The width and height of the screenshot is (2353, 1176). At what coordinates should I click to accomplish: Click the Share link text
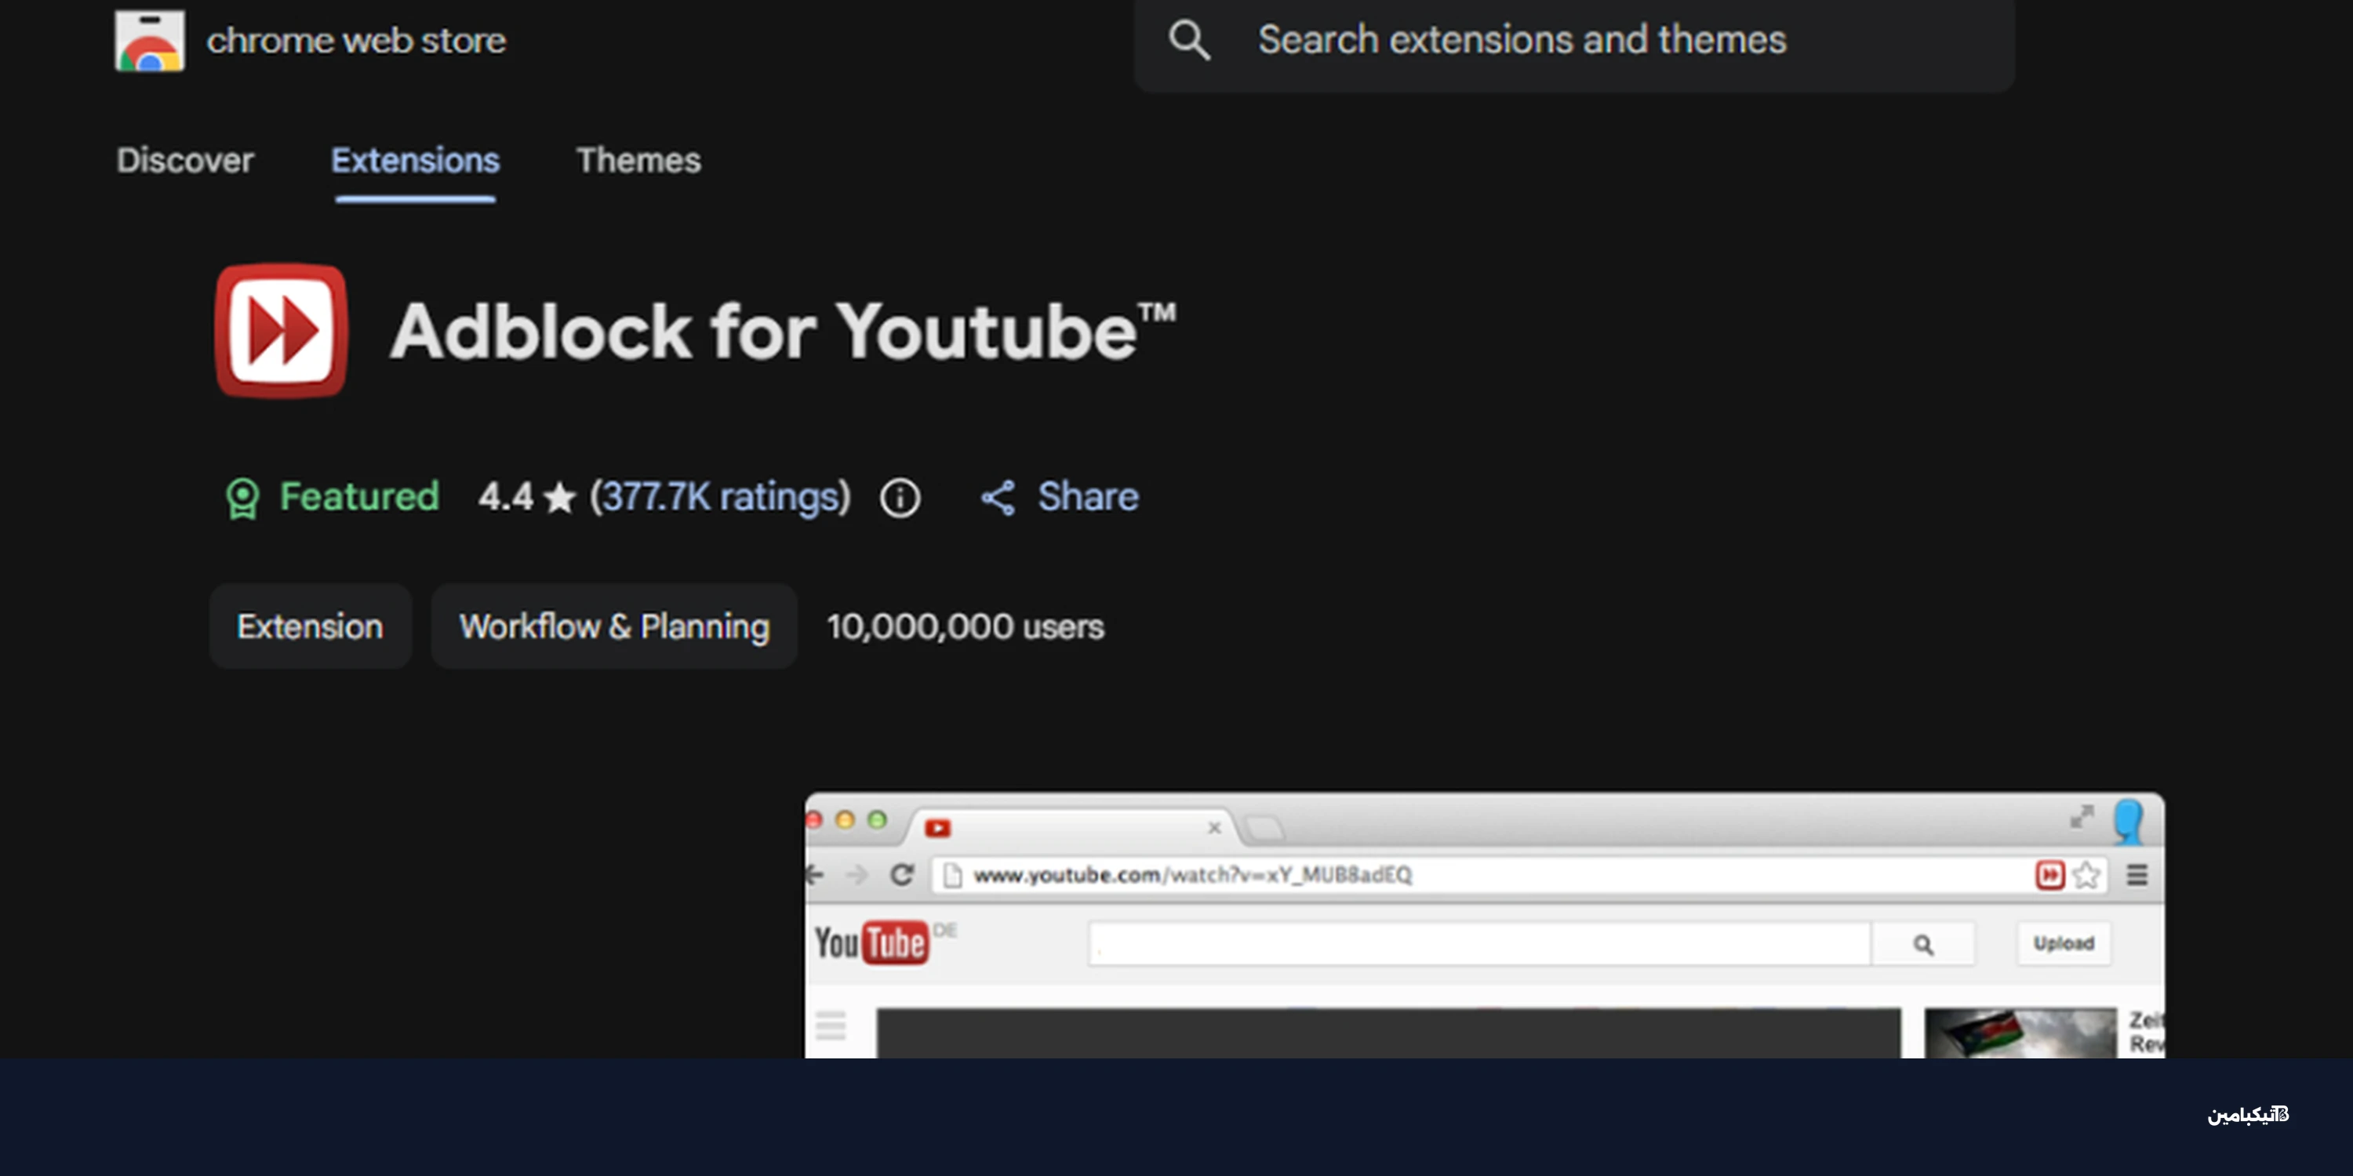click(1088, 498)
